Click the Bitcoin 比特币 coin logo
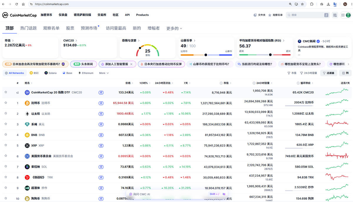353x202 pixels. 27,103
